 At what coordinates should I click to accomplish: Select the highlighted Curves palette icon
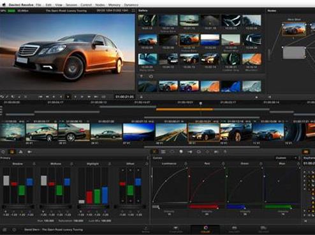click(x=154, y=152)
